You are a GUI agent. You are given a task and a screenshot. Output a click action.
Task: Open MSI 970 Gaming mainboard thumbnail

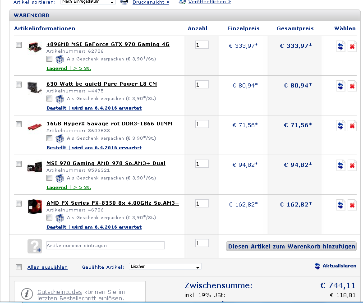(x=35, y=167)
